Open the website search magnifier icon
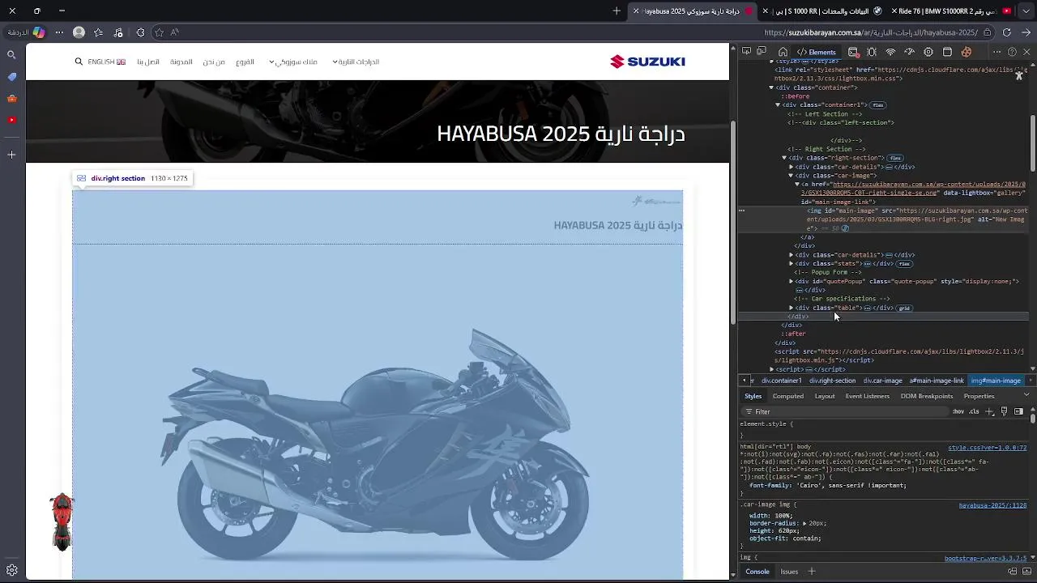 (79, 62)
